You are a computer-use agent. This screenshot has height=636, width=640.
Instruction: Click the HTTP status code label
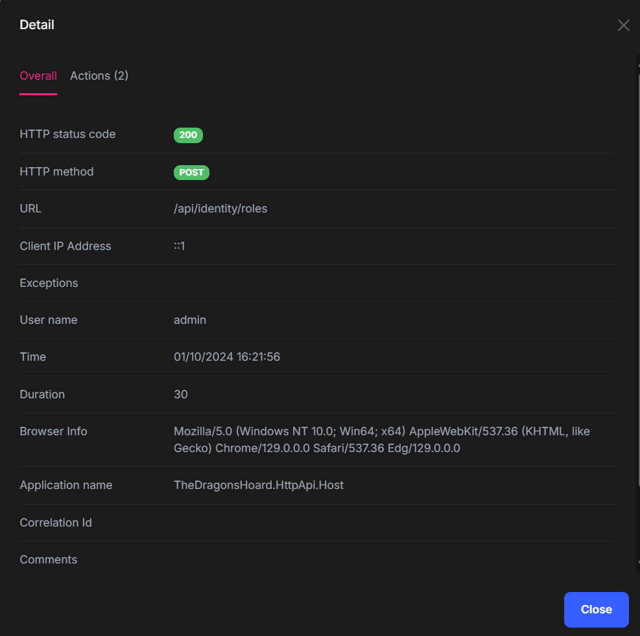pos(67,134)
